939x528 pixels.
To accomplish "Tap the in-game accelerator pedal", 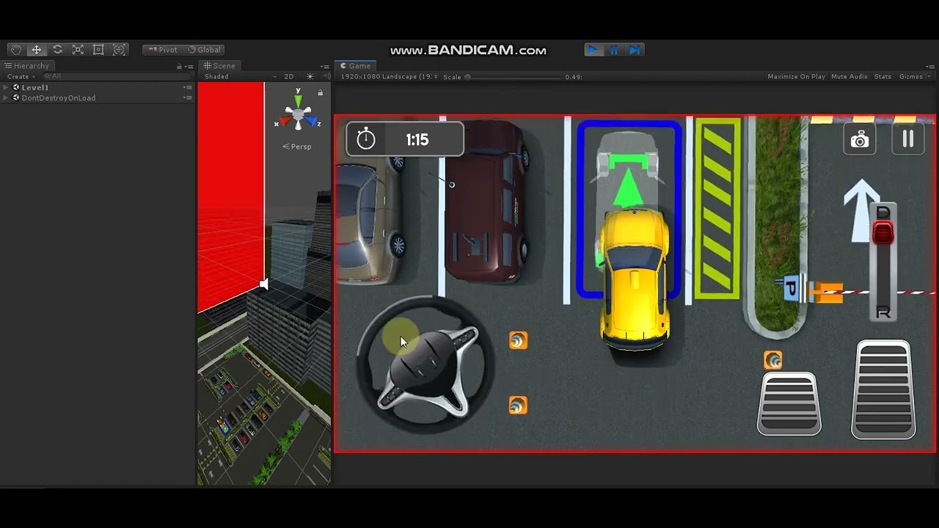I will [883, 389].
